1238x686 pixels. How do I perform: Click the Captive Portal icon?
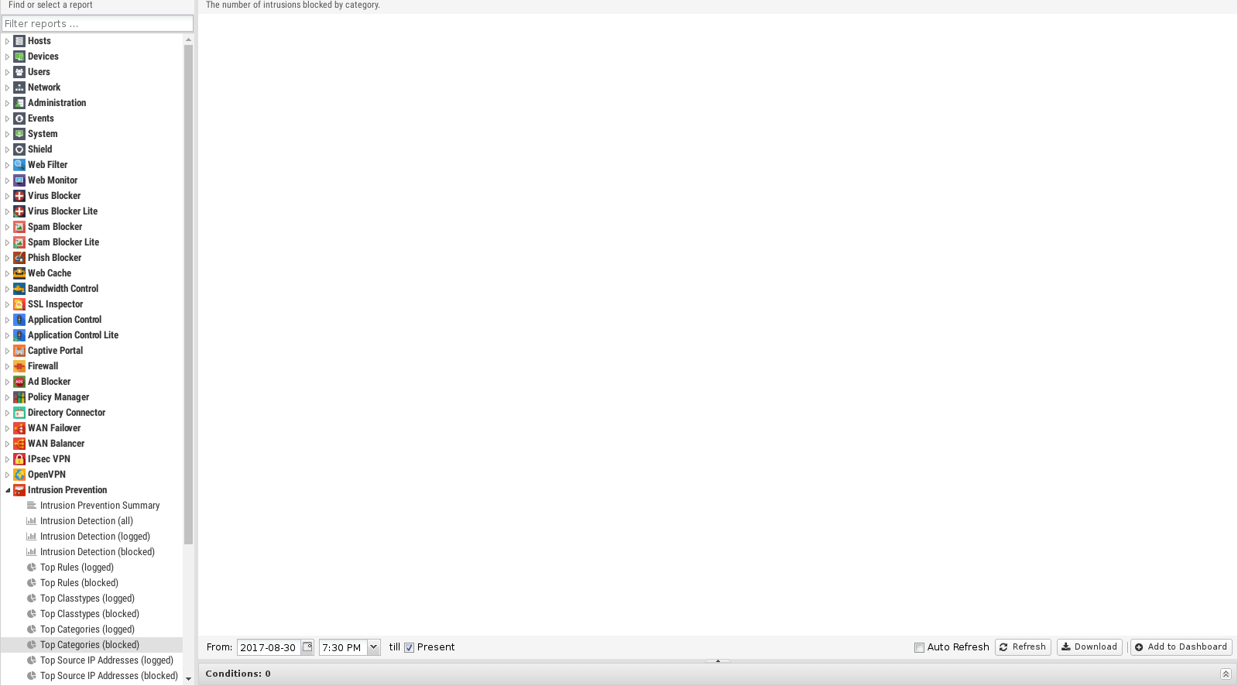(19, 351)
